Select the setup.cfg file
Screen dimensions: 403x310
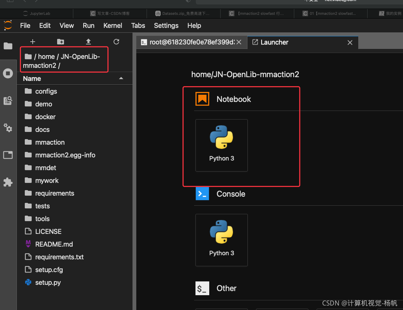[75, 270]
